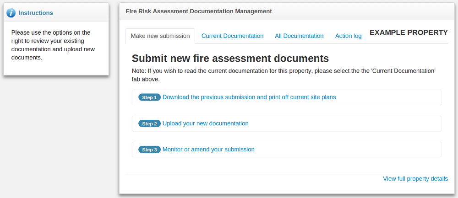Click the Submit new fire assessment documents heading
The height and width of the screenshot is (198, 458).
tap(230, 58)
